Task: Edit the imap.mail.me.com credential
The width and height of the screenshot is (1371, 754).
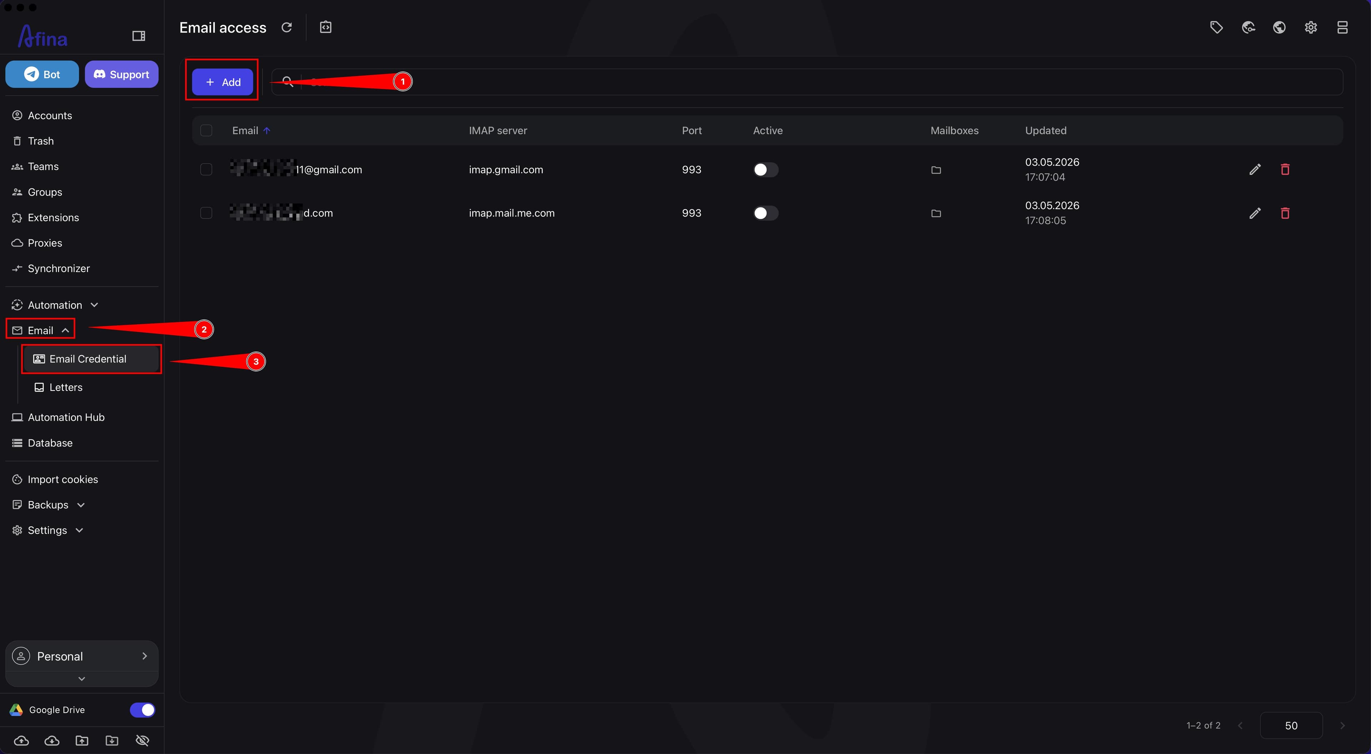Action: click(1255, 213)
